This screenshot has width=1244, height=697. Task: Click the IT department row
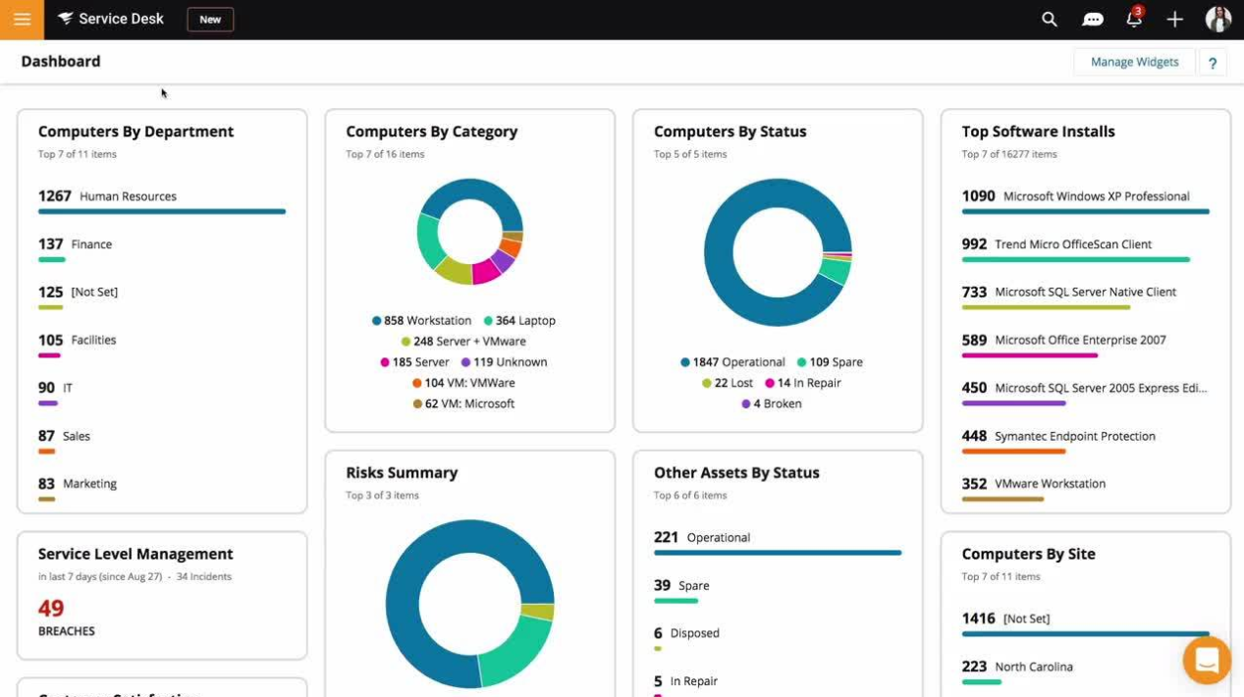coord(162,392)
